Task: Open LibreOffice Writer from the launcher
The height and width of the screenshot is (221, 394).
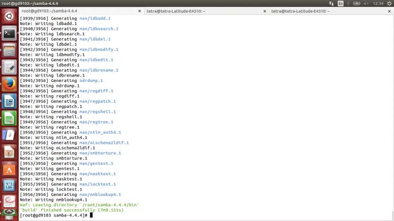Action: [9, 101]
